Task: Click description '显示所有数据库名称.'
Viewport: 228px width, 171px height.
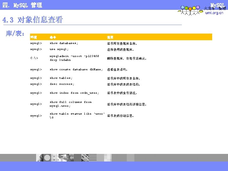Action: coord(122,43)
